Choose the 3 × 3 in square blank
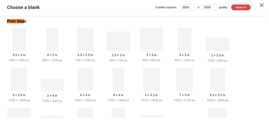The height and width of the screenshot is (123, 269). (x=151, y=39)
